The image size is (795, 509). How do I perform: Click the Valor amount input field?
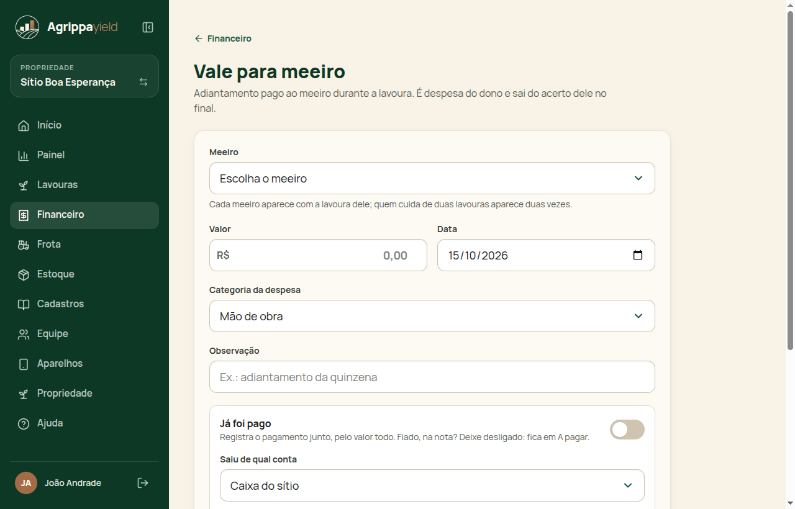[x=318, y=255]
